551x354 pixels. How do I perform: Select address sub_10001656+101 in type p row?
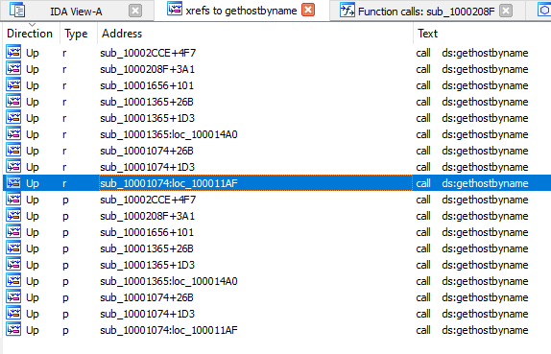tap(147, 232)
